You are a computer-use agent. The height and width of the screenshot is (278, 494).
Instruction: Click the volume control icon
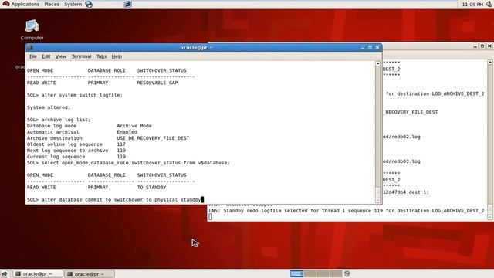coord(489,4)
